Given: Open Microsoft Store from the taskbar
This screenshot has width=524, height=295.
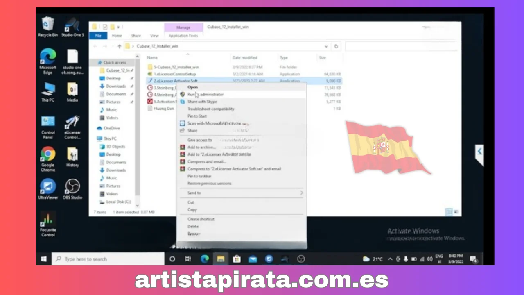Looking at the screenshot, I should click(x=237, y=259).
